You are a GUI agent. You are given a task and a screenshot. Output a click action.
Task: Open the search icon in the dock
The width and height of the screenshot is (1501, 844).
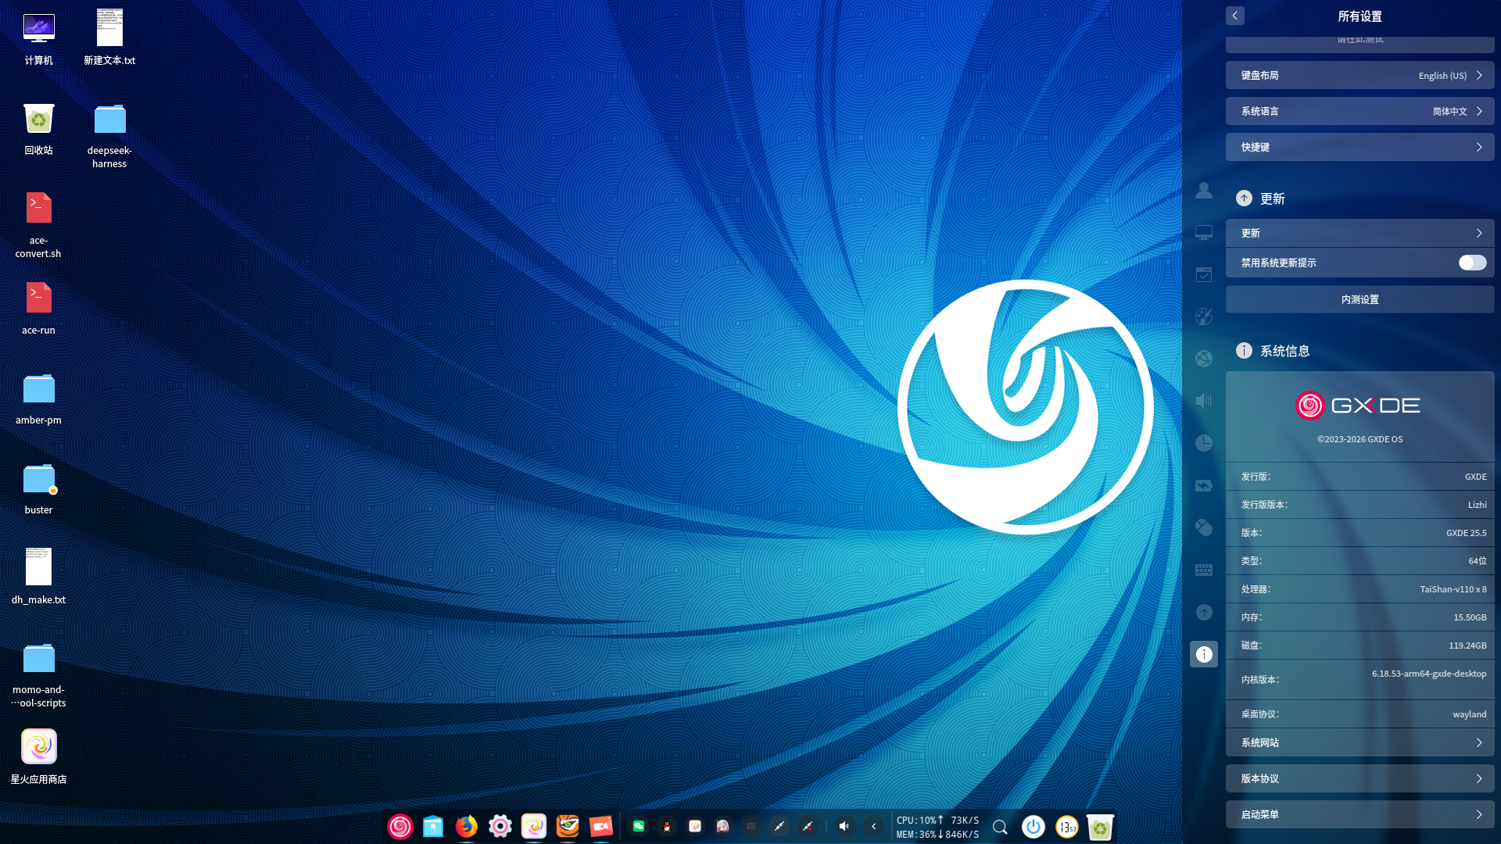[x=1000, y=827]
